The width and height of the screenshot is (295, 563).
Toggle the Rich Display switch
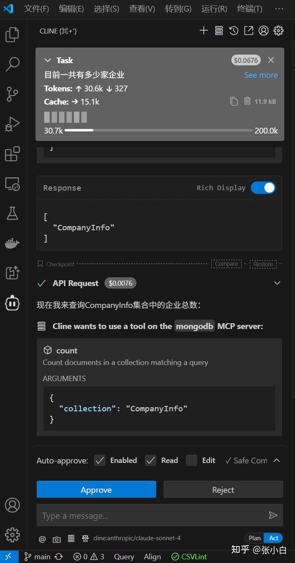click(x=263, y=188)
